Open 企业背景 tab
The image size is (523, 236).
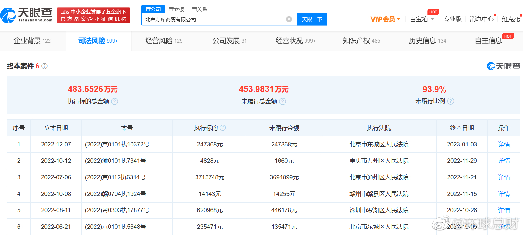coord(32,41)
